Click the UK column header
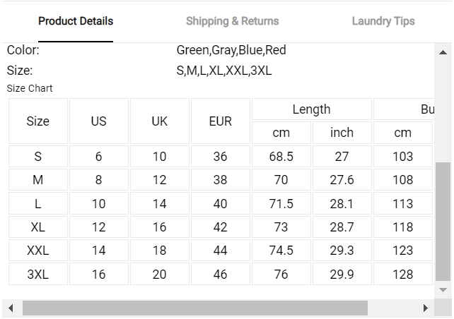Screen dimensions: 454x319 pyautogui.click(x=160, y=121)
